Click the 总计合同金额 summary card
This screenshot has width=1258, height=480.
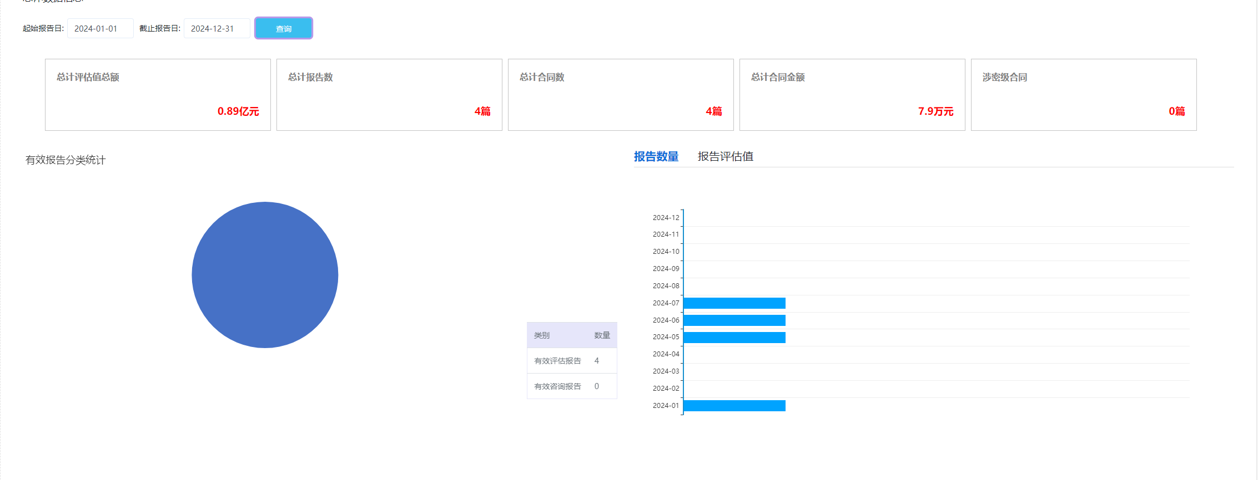click(x=852, y=95)
